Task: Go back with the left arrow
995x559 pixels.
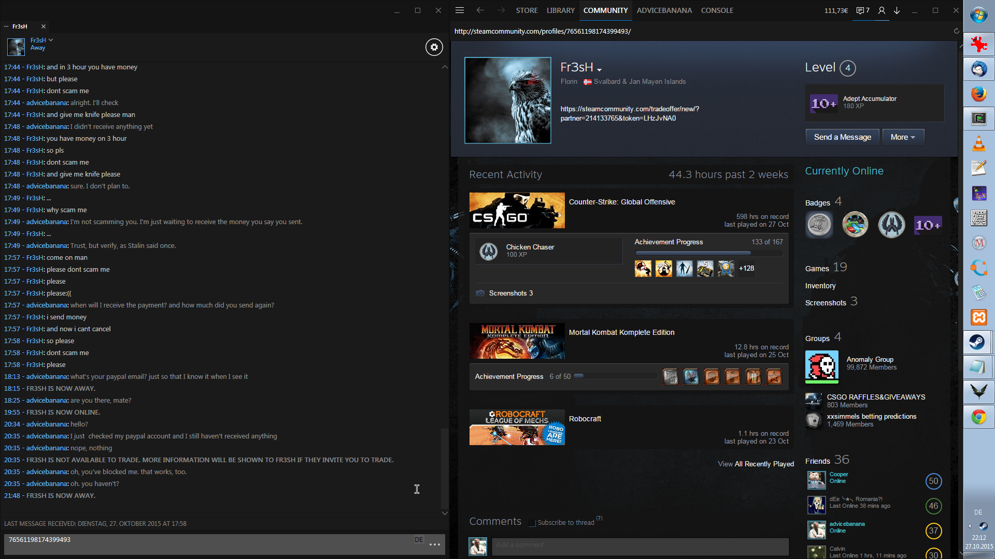Action: (x=480, y=10)
